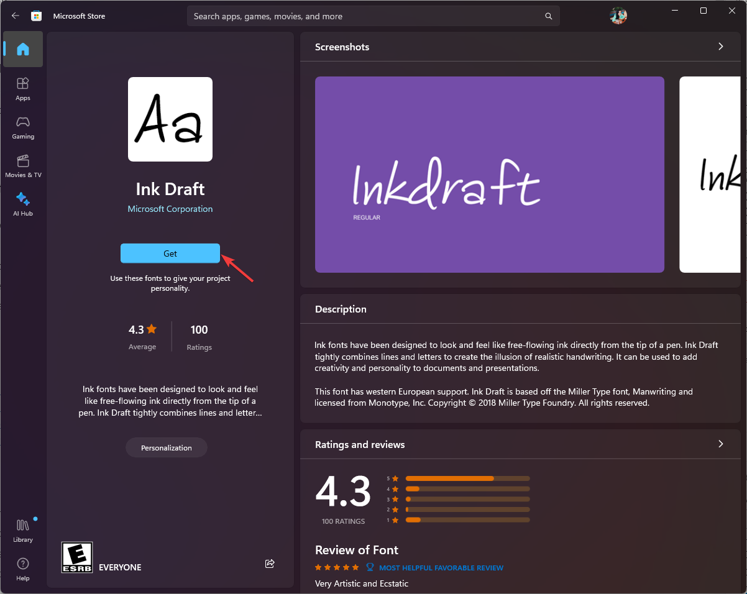Open Microsoft Corporation publisher link
The height and width of the screenshot is (594, 747).
[170, 209]
